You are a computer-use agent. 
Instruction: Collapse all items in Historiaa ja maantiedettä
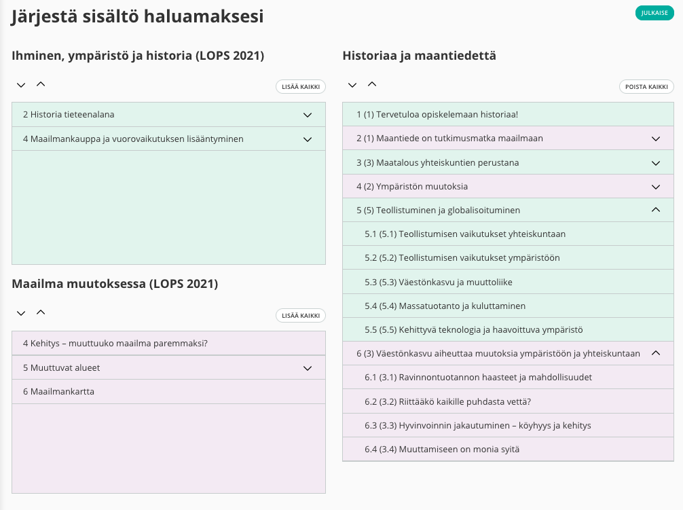click(371, 84)
